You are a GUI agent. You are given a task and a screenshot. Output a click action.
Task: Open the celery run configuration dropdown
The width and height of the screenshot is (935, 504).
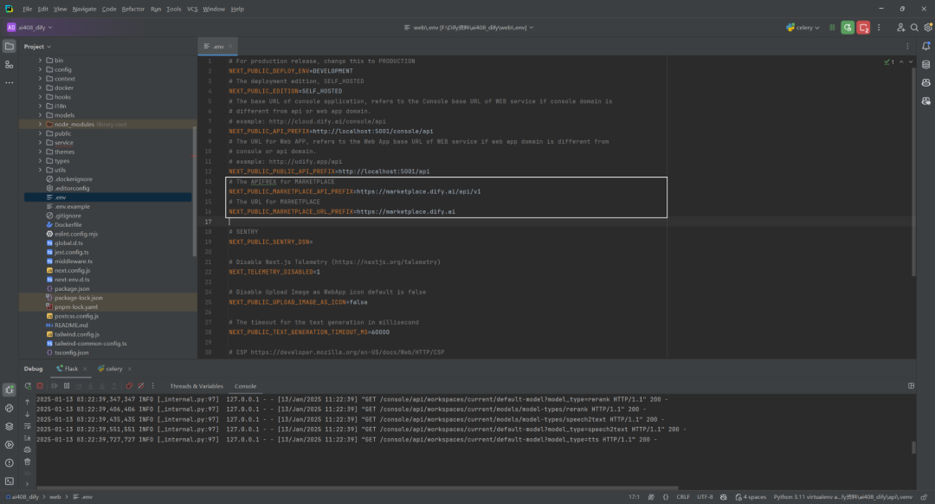(x=803, y=28)
